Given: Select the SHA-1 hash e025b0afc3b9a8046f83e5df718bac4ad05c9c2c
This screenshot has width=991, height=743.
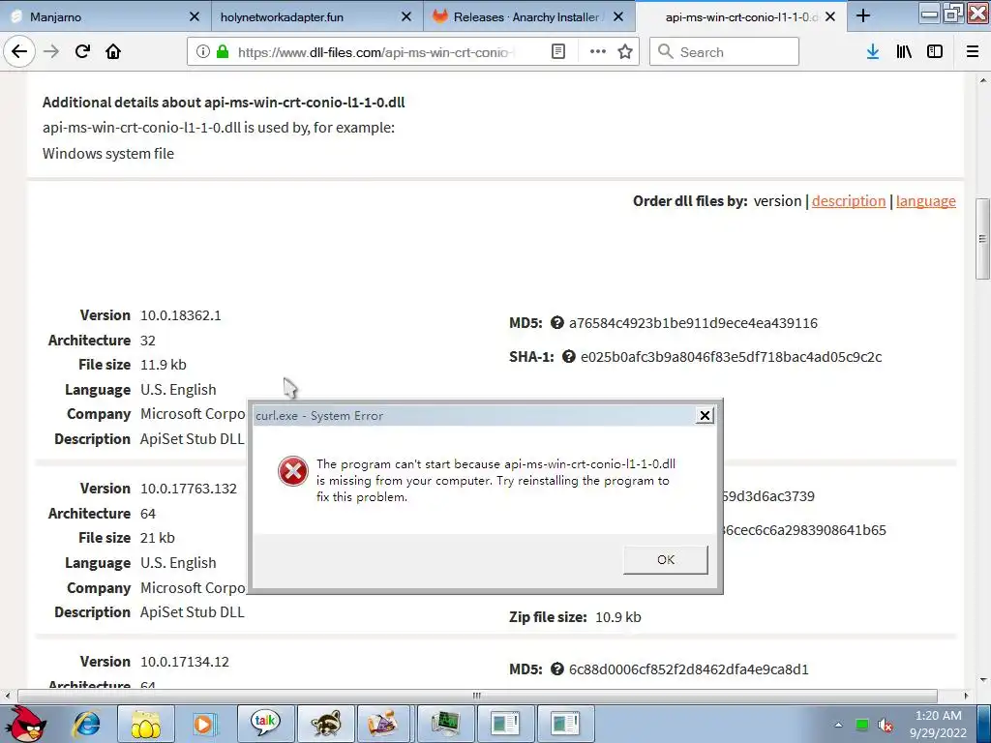Looking at the screenshot, I should point(731,357).
